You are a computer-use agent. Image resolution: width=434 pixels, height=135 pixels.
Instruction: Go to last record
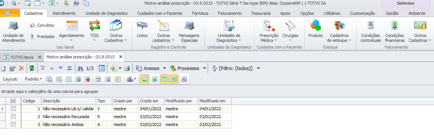tap(70, 68)
